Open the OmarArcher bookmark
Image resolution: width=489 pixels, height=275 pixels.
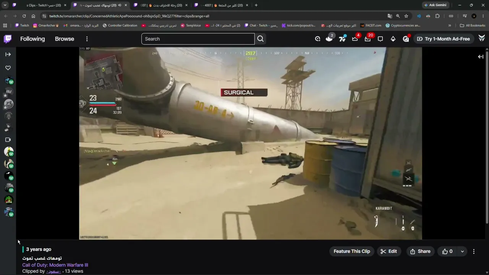[46, 26]
